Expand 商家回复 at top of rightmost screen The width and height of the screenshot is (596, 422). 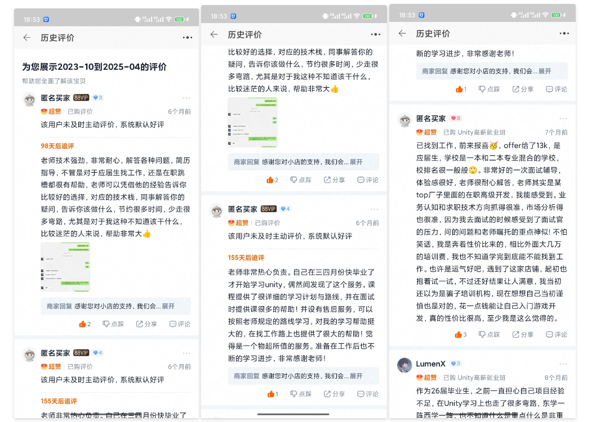[544, 71]
